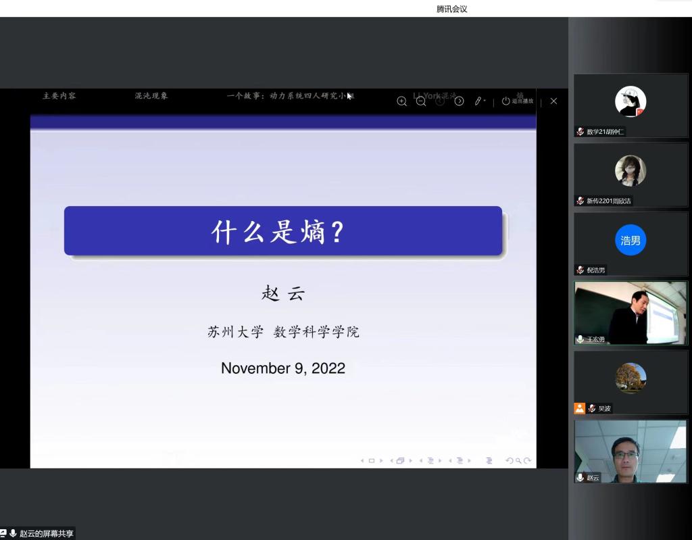Toggle 赵云's microphone in his video tile
692x540 pixels.
click(580, 478)
